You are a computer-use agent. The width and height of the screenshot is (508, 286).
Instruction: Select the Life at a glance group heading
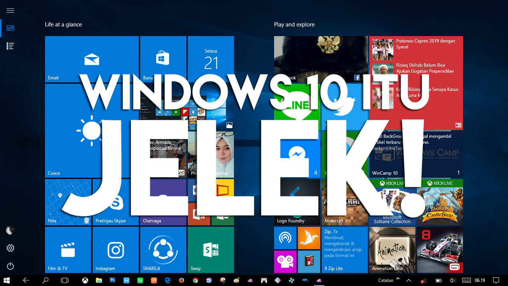[x=63, y=25]
